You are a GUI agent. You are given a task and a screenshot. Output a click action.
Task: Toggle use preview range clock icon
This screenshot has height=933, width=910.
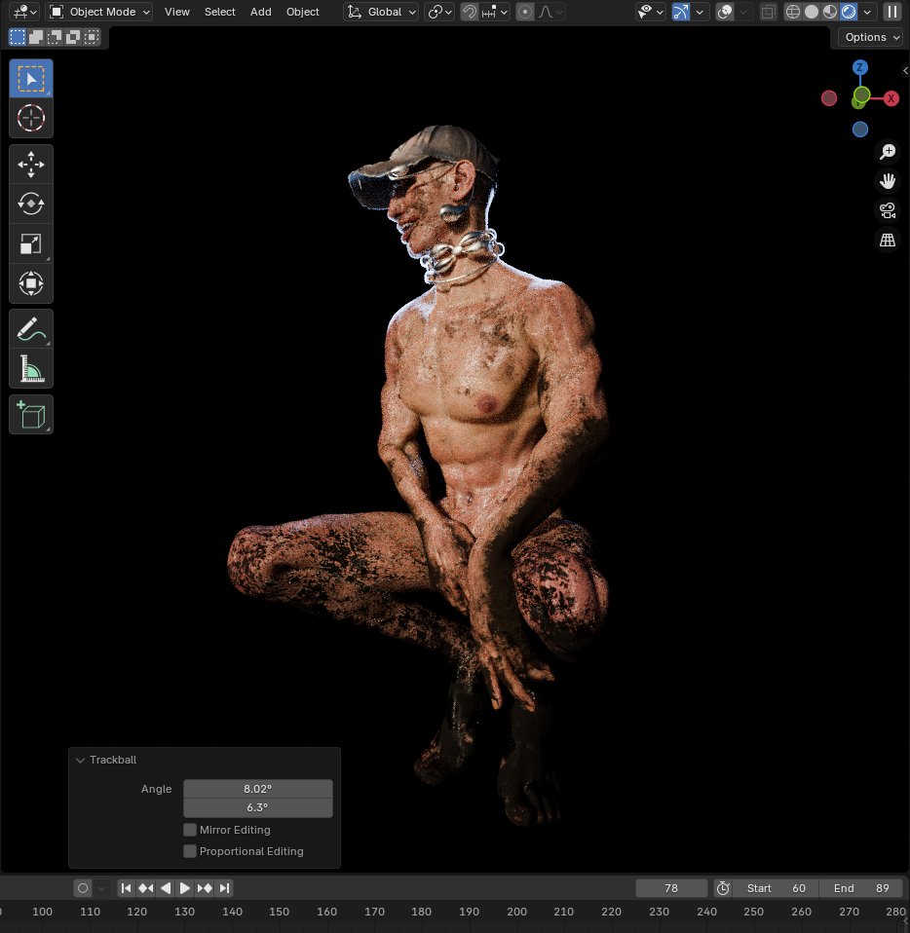[723, 888]
